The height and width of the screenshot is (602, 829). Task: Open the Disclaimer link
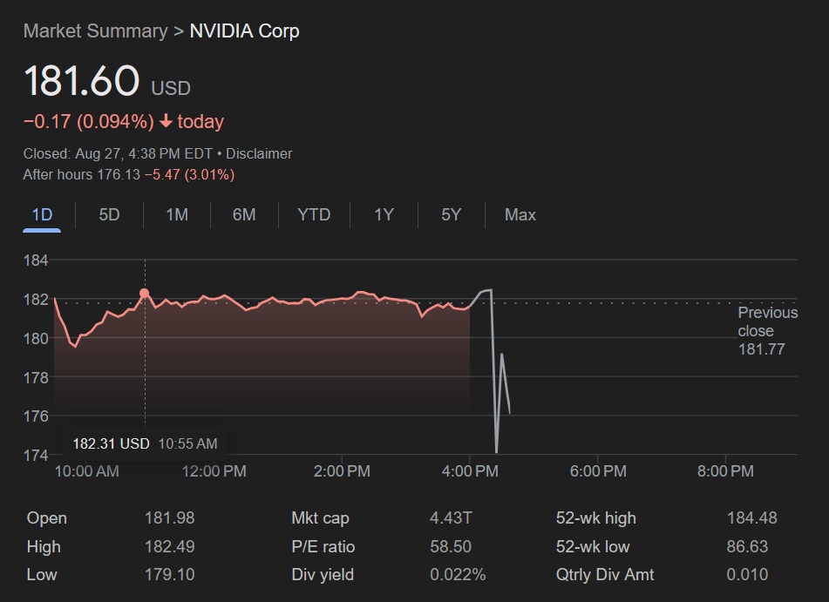tap(259, 153)
